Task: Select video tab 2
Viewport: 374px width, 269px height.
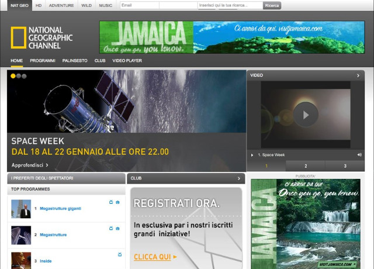Action: click(x=306, y=166)
